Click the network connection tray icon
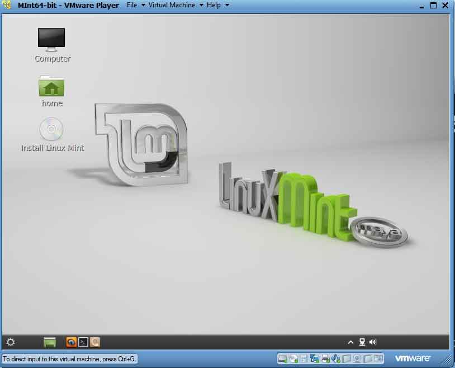455x368 pixels. (362, 342)
